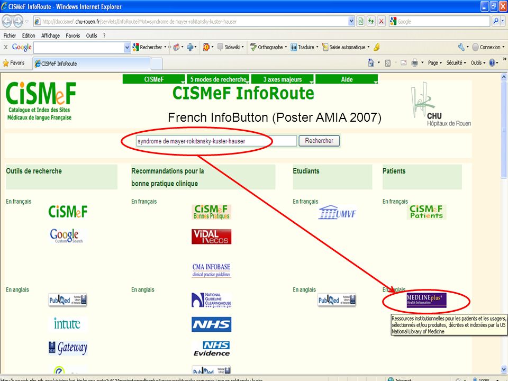Click the Stop loading red X icon
The width and height of the screenshot is (508, 381).
382,22
